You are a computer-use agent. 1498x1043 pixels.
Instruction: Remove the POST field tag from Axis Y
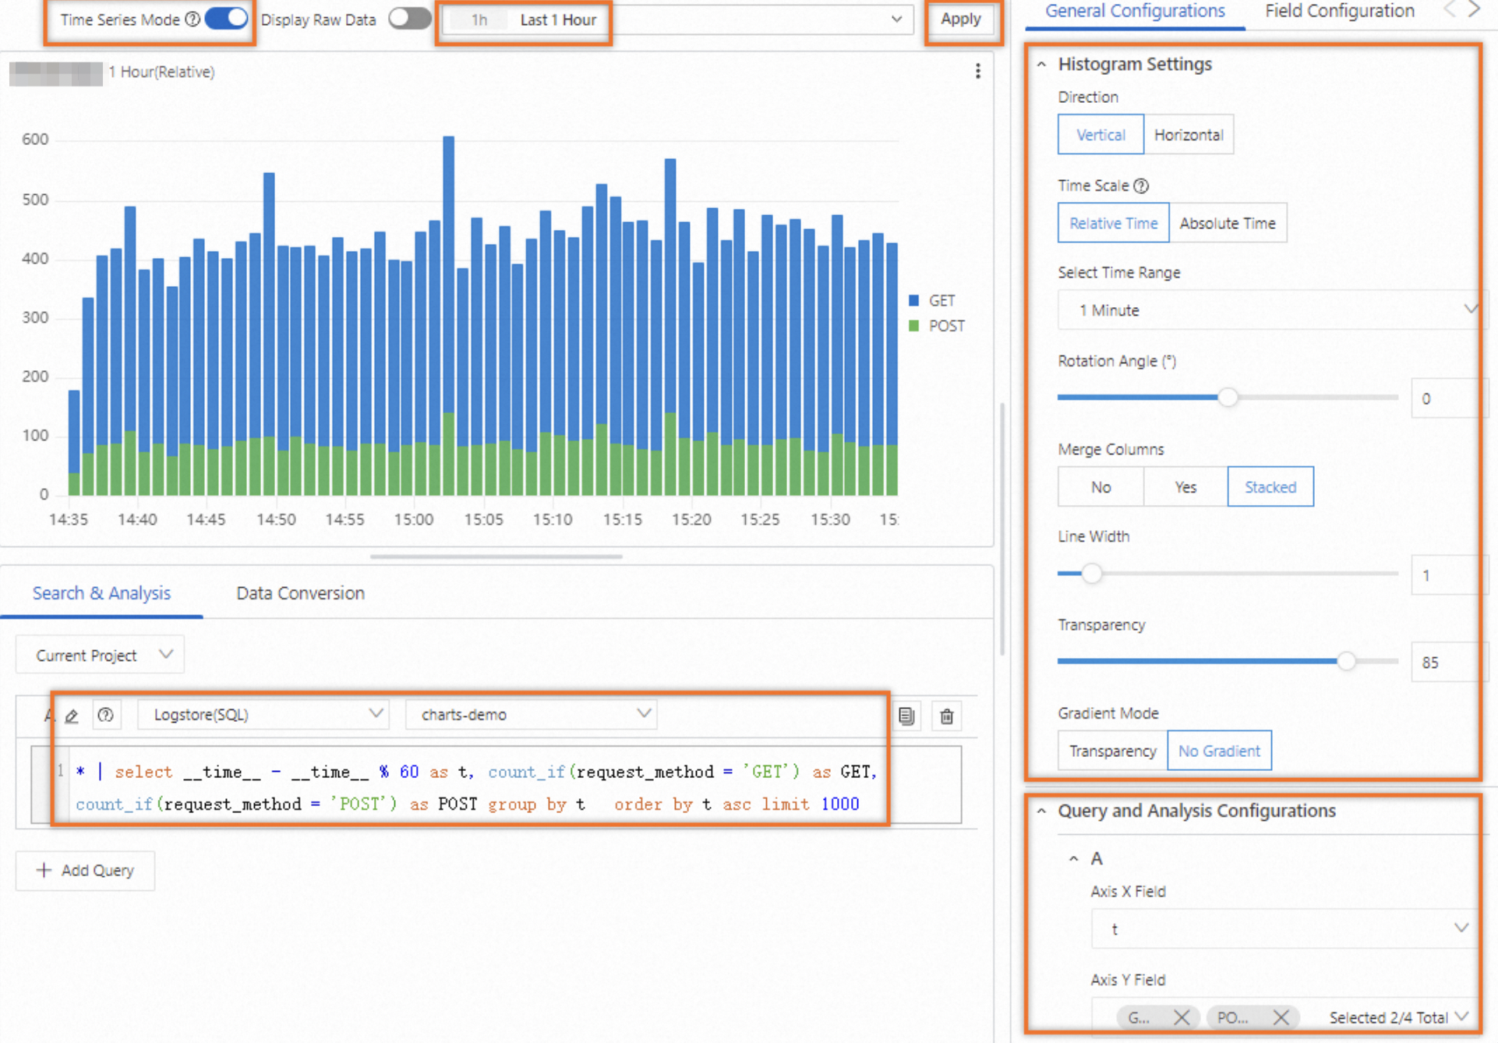(1281, 1017)
